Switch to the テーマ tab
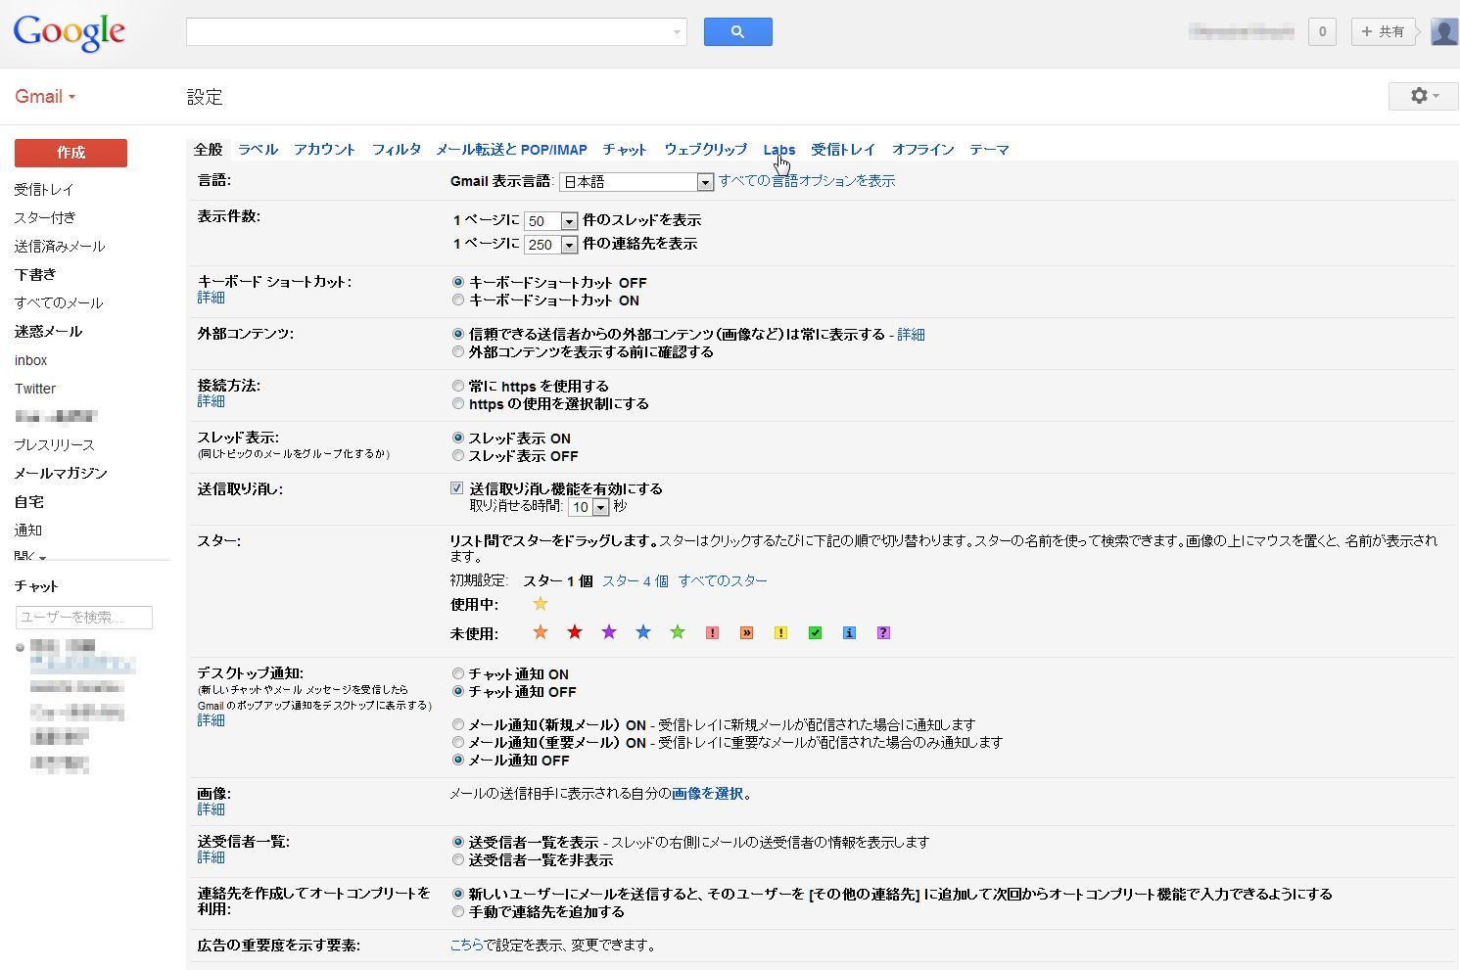The width and height of the screenshot is (1460, 970). click(989, 149)
